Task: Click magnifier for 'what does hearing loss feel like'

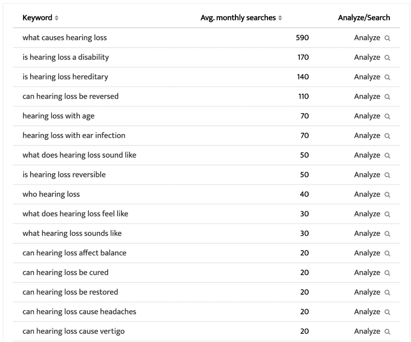Action: point(387,214)
